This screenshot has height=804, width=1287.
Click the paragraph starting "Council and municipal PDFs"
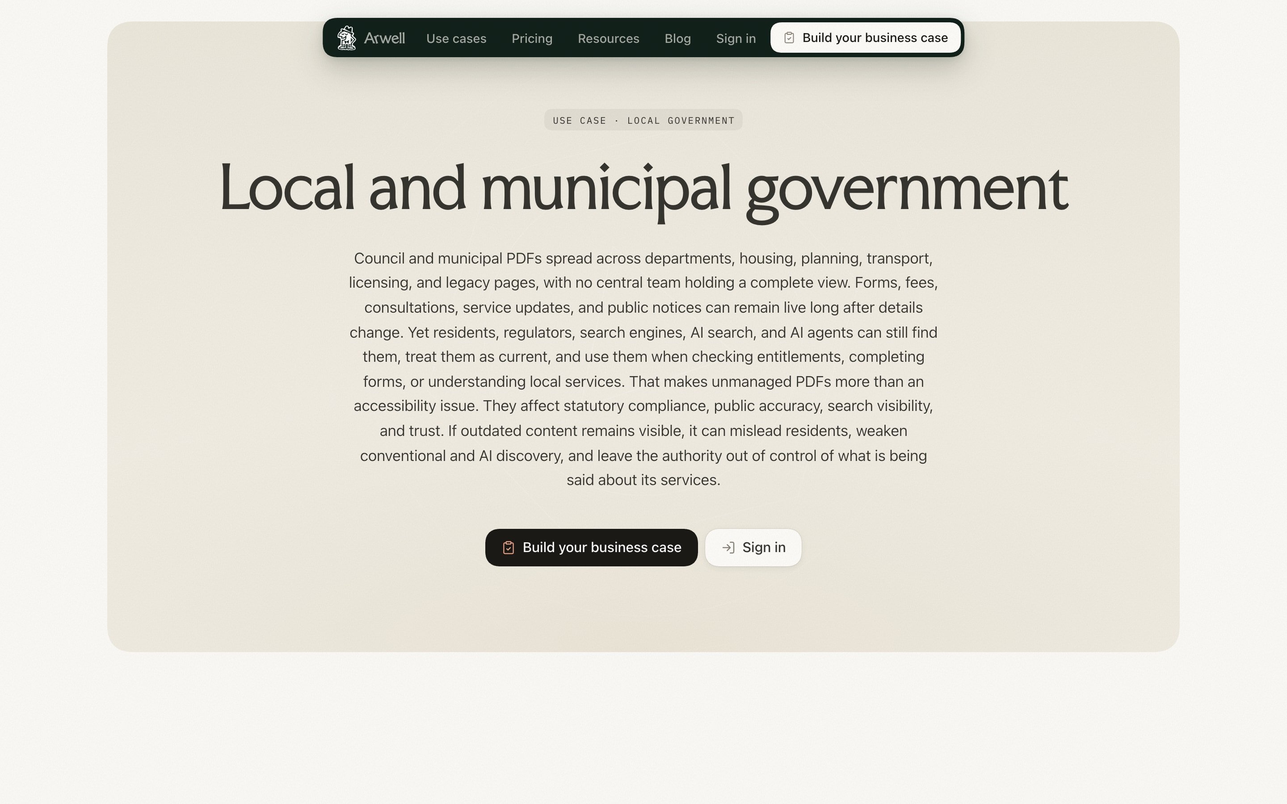pos(643,369)
